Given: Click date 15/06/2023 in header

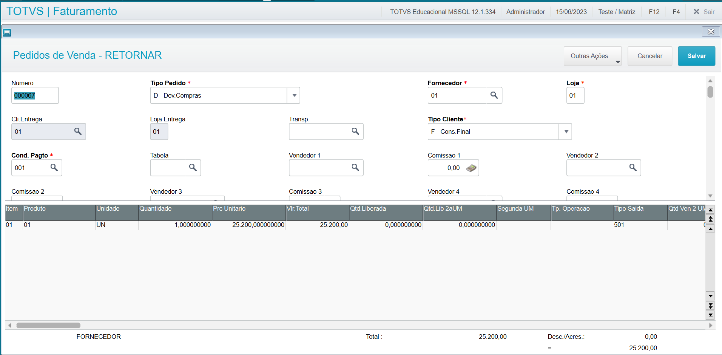Looking at the screenshot, I should pos(571,12).
